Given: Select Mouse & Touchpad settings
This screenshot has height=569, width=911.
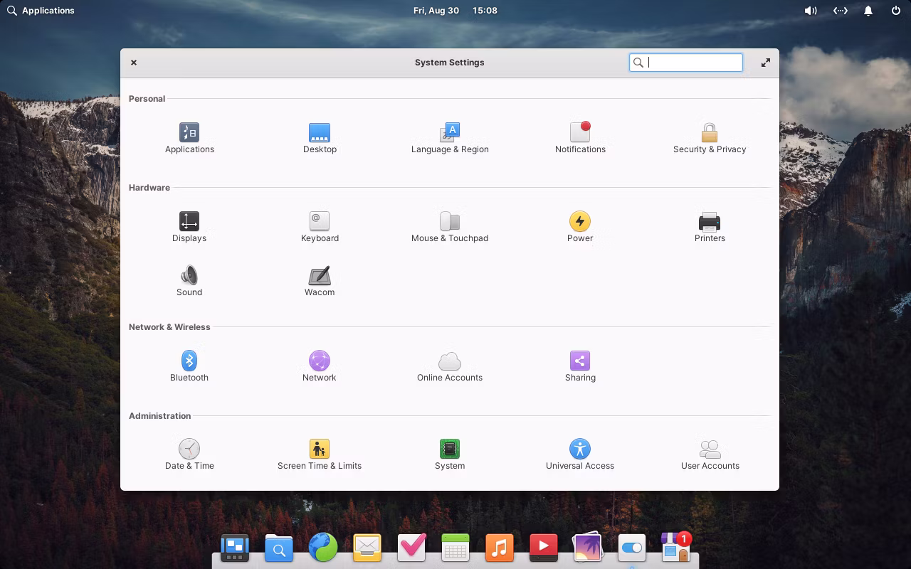Looking at the screenshot, I should [x=450, y=227].
